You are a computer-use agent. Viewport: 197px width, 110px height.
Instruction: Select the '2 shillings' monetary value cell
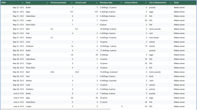tap(104, 55)
